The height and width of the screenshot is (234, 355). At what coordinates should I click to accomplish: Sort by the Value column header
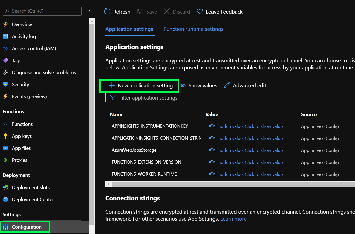pos(212,114)
